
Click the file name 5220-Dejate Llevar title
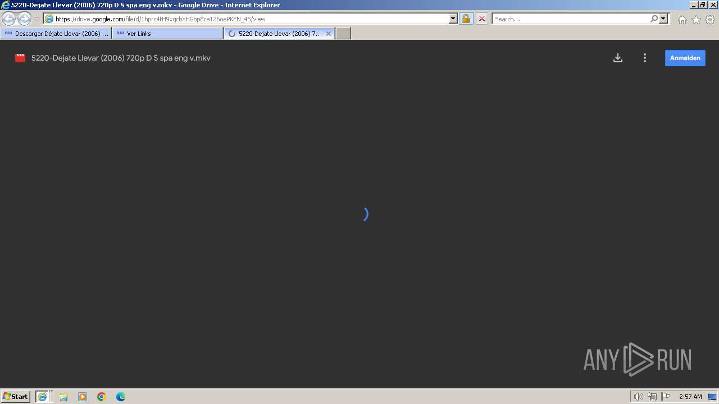[x=121, y=58]
